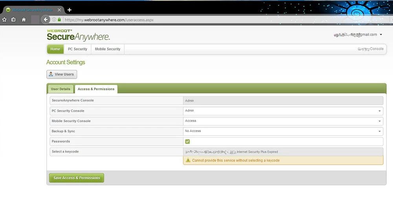
Task: Click the 'Cannot provide this service' warning text
Action: point(236,160)
